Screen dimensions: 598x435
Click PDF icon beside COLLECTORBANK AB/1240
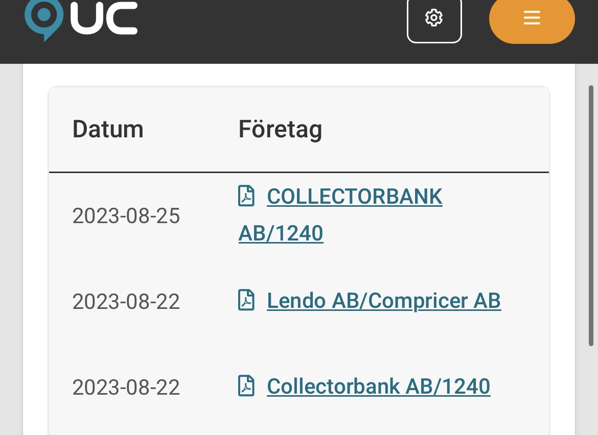pos(246,197)
